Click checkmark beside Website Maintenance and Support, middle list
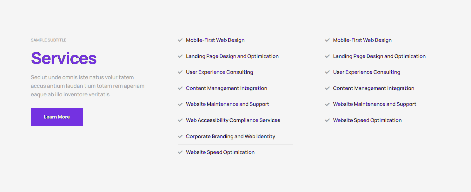 (180, 104)
